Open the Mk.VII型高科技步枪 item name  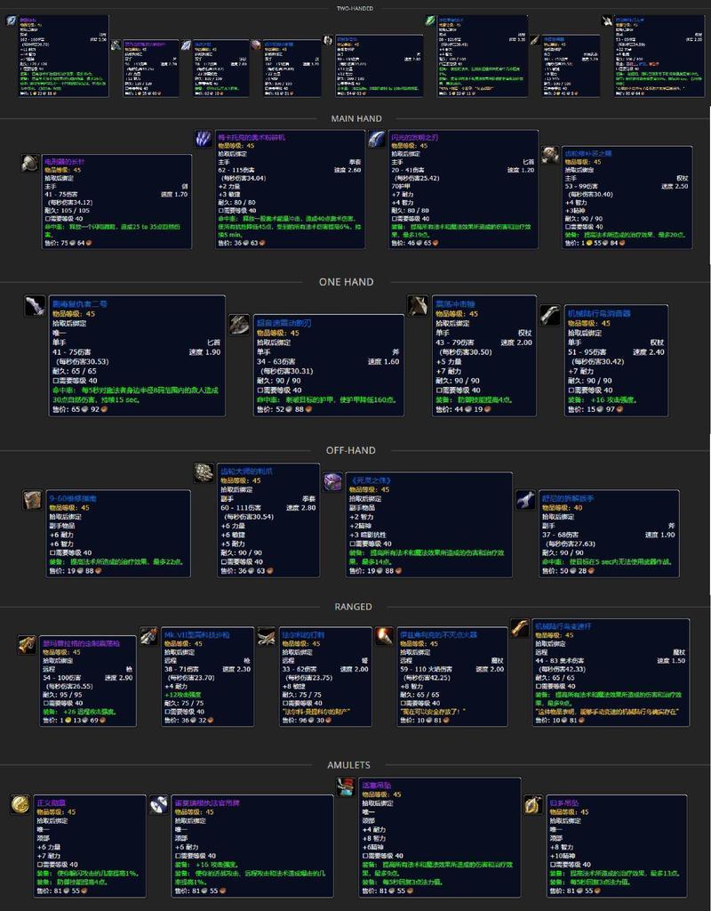196,635
